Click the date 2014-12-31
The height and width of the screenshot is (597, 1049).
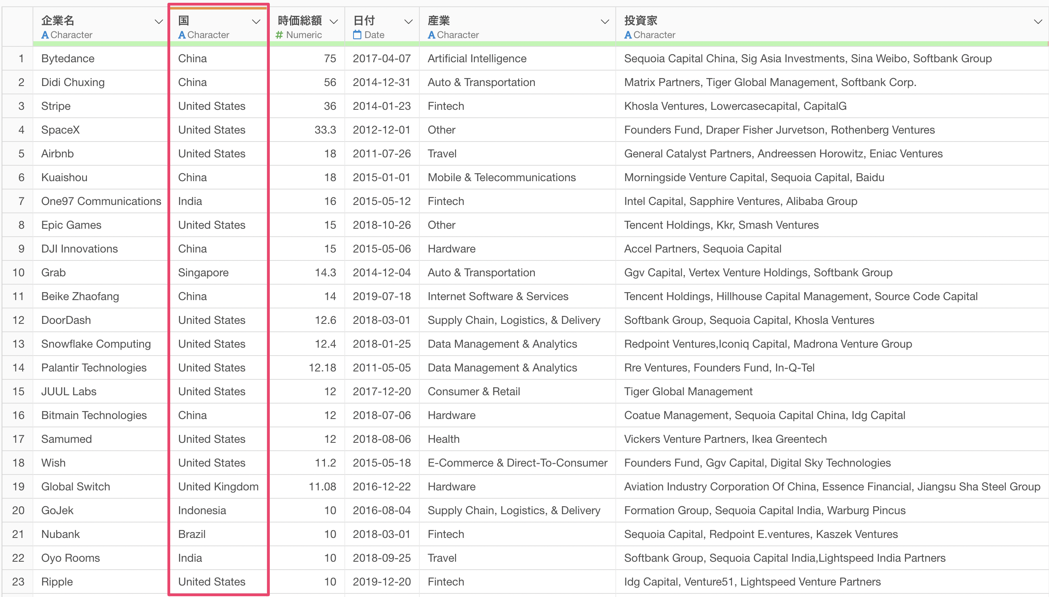pyautogui.click(x=382, y=82)
